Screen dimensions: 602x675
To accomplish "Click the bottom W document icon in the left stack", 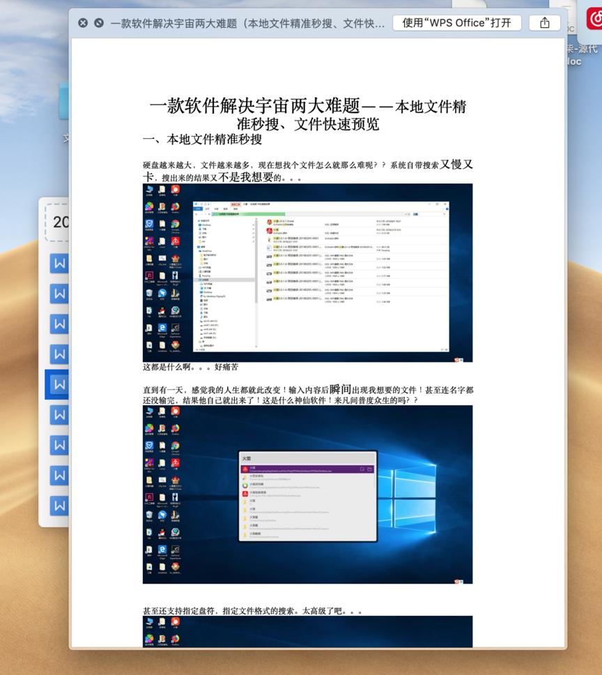I will [x=59, y=506].
